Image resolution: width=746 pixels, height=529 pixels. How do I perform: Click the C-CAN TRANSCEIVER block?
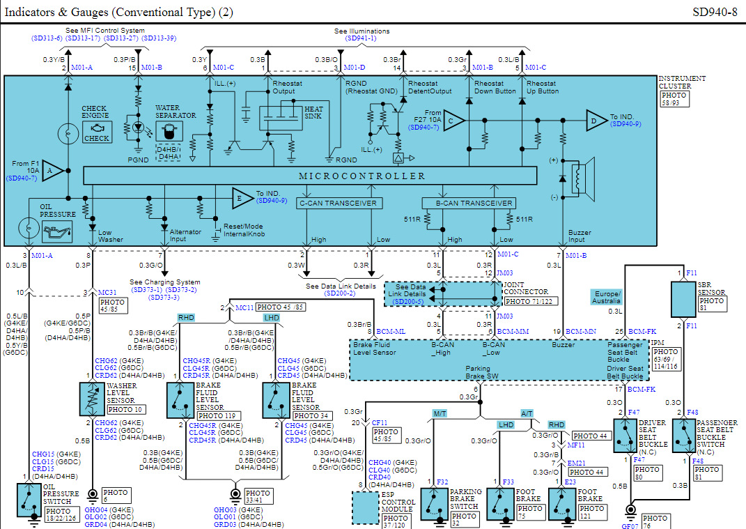pyautogui.click(x=339, y=204)
